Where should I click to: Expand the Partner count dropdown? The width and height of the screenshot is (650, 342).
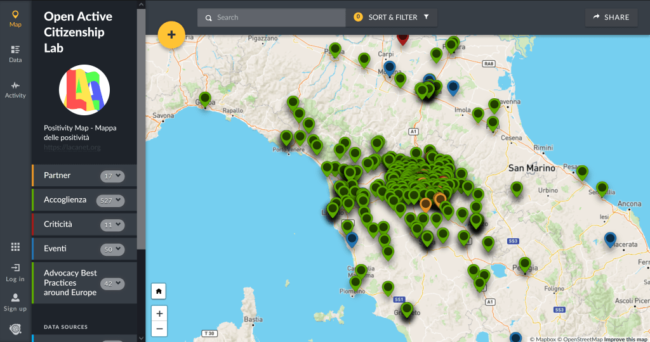[113, 176]
